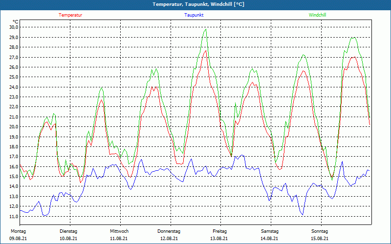
Task: Click the 15,0 y-axis value
Action: tap(14, 177)
